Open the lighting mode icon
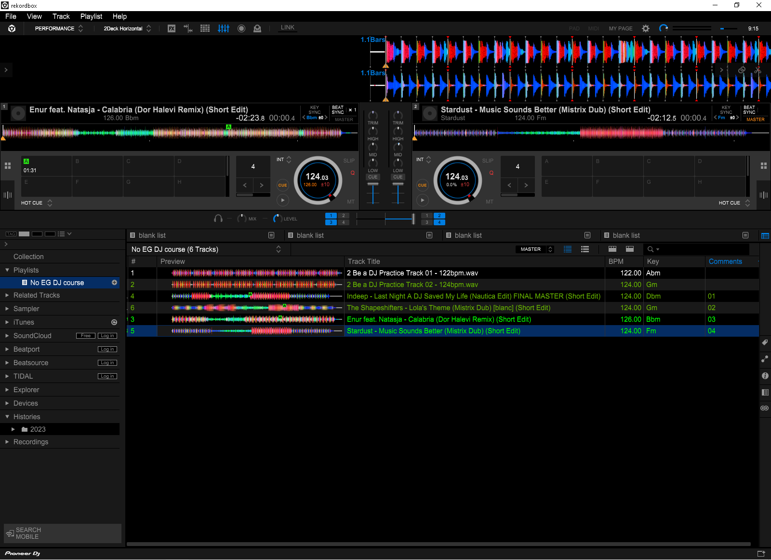The width and height of the screenshot is (771, 560). pyautogui.click(x=257, y=28)
